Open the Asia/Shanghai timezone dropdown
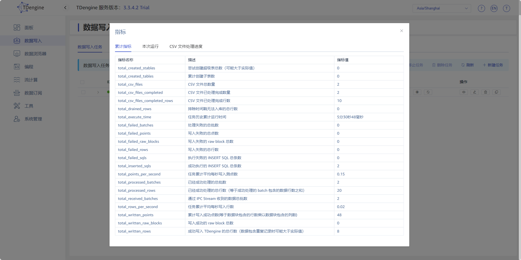Viewport: 521px width, 260px height. click(441, 8)
